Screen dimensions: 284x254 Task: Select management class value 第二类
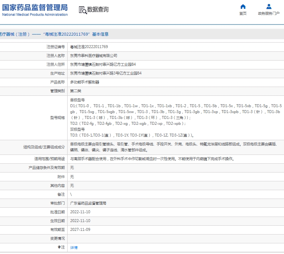tap(76, 91)
